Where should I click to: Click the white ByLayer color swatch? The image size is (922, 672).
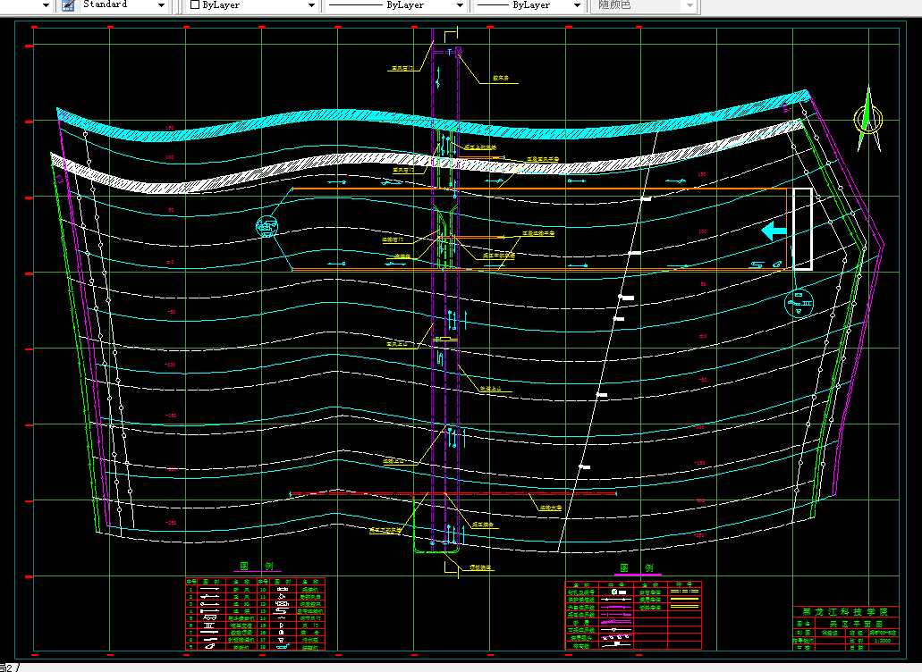click(195, 4)
